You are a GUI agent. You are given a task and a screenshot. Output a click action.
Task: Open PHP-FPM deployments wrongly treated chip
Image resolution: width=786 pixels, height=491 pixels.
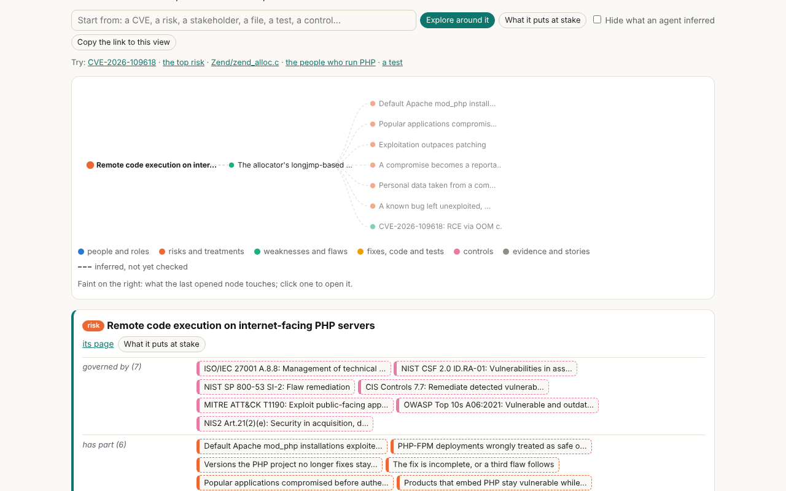[x=491, y=446]
